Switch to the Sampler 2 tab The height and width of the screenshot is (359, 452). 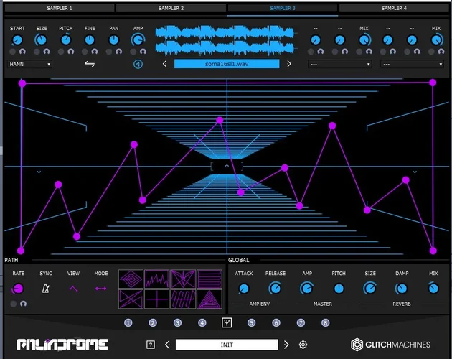pos(171,8)
